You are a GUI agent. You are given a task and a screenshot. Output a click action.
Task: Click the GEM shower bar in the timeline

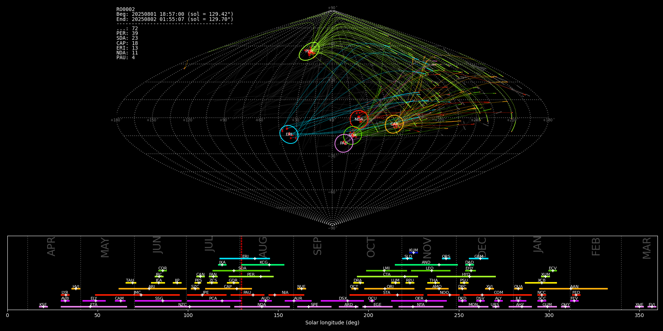pos(478,259)
